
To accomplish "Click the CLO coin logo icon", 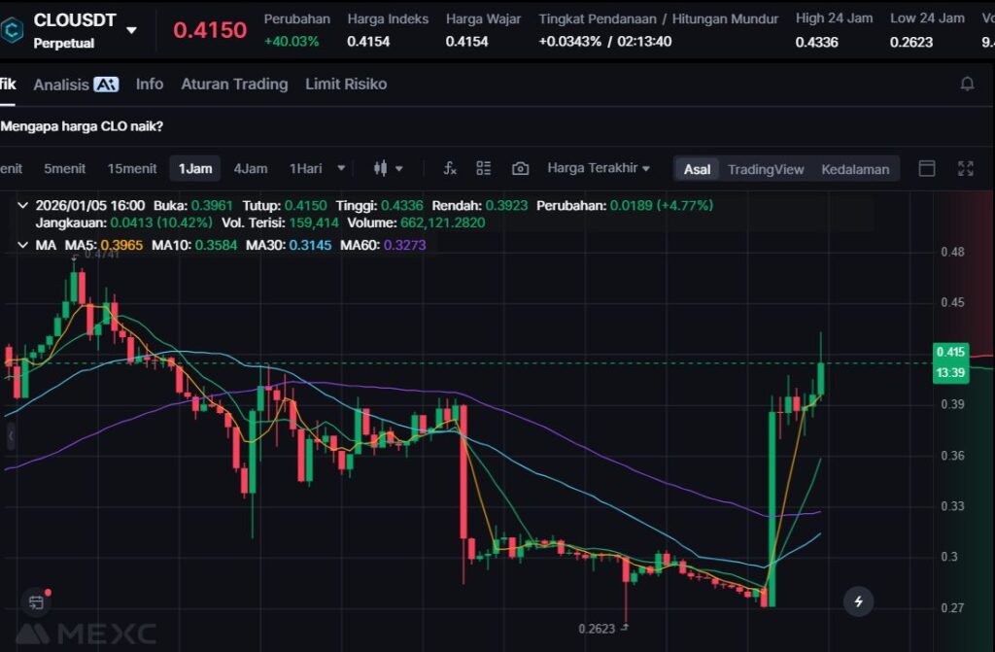I will pyautogui.click(x=13, y=29).
